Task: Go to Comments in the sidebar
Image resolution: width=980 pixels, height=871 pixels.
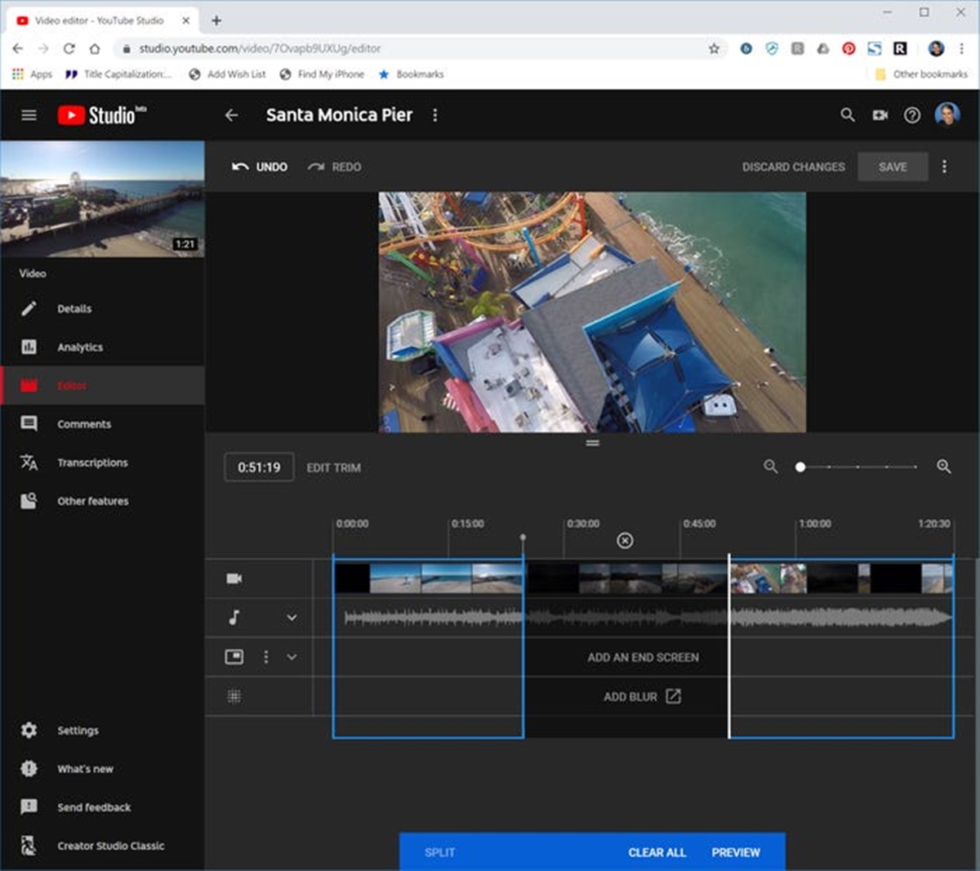Action: pyautogui.click(x=83, y=424)
